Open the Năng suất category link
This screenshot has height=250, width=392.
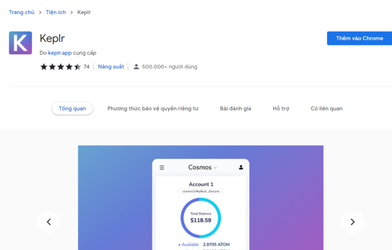point(111,67)
